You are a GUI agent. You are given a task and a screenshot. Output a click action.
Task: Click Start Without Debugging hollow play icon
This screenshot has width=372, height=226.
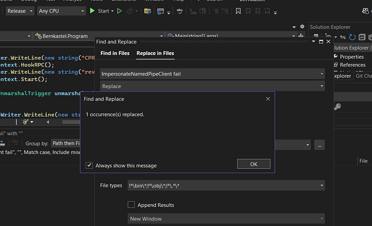(120, 11)
